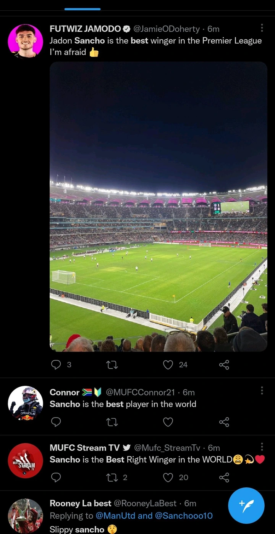This screenshot has width=275, height=534.
Task: Retweet Connor's best player tweet
Action: click(x=112, y=422)
